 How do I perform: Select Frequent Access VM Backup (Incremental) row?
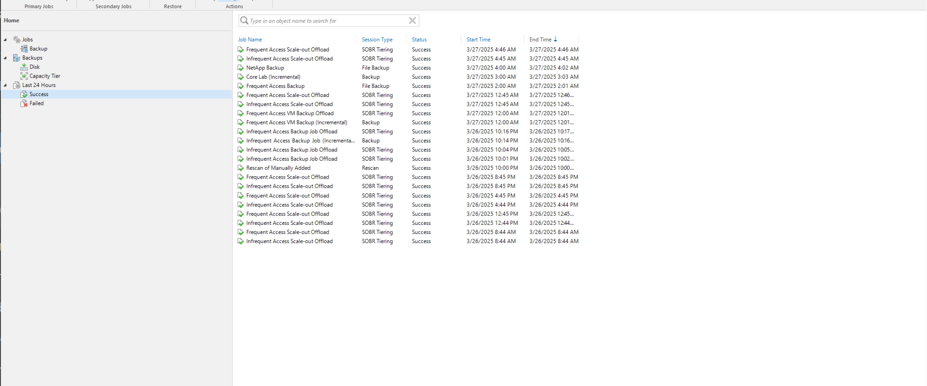[x=296, y=123]
